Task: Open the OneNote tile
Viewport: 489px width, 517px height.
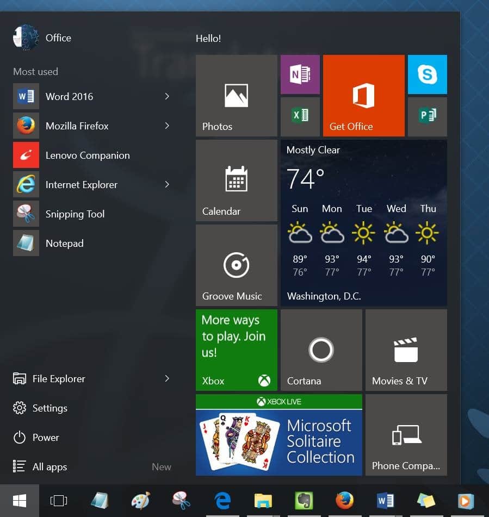Action: click(x=300, y=74)
